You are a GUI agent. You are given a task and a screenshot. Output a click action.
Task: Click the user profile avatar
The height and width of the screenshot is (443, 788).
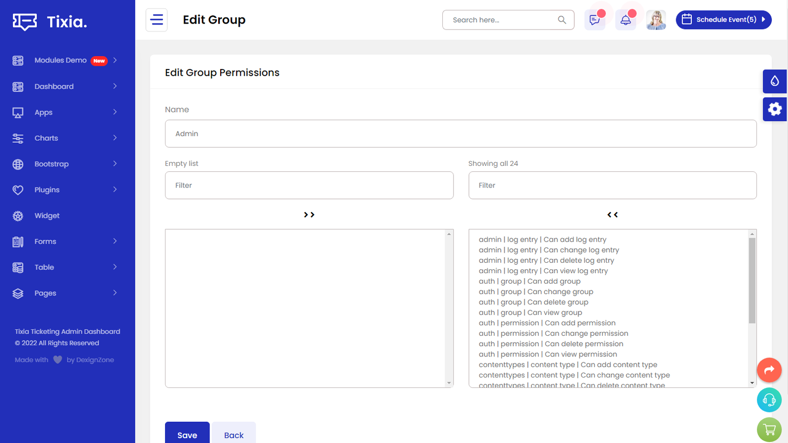pyautogui.click(x=656, y=20)
